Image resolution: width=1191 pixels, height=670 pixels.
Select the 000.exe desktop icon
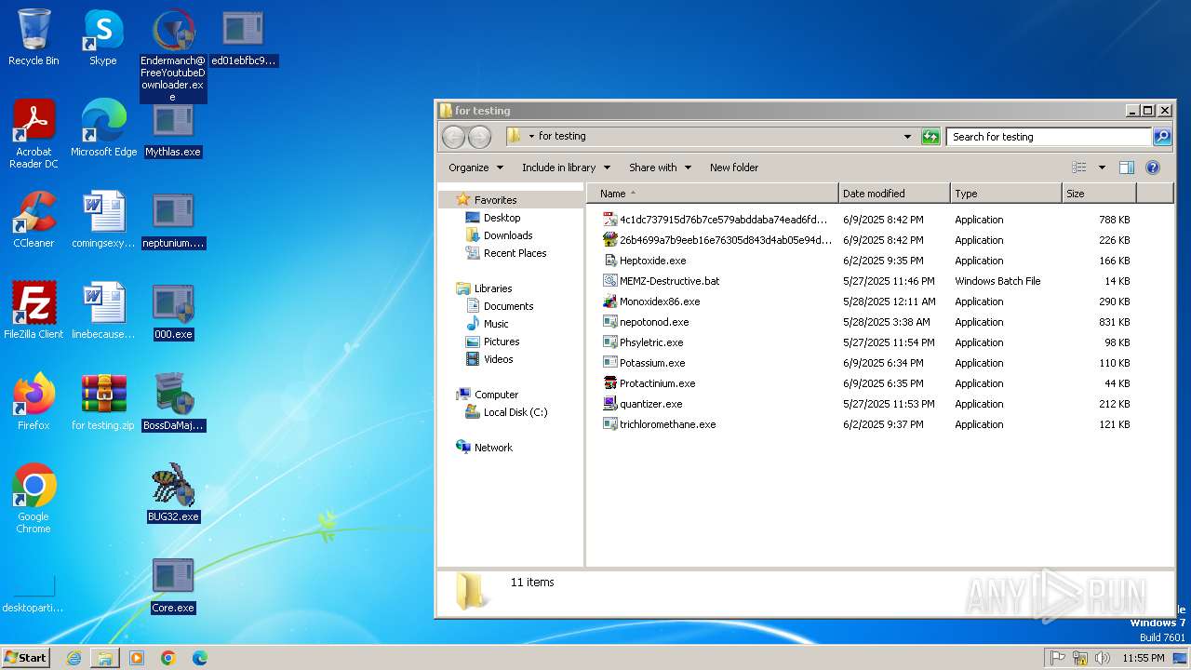[173, 311]
